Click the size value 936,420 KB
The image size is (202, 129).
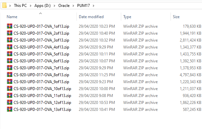click(192, 96)
